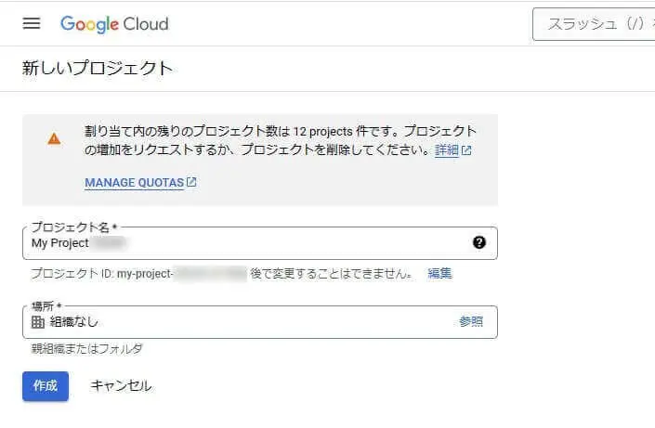The width and height of the screenshot is (655, 428).
Task: Click 編集 to edit the project ID
Action: pyautogui.click(x=440, y=274)
